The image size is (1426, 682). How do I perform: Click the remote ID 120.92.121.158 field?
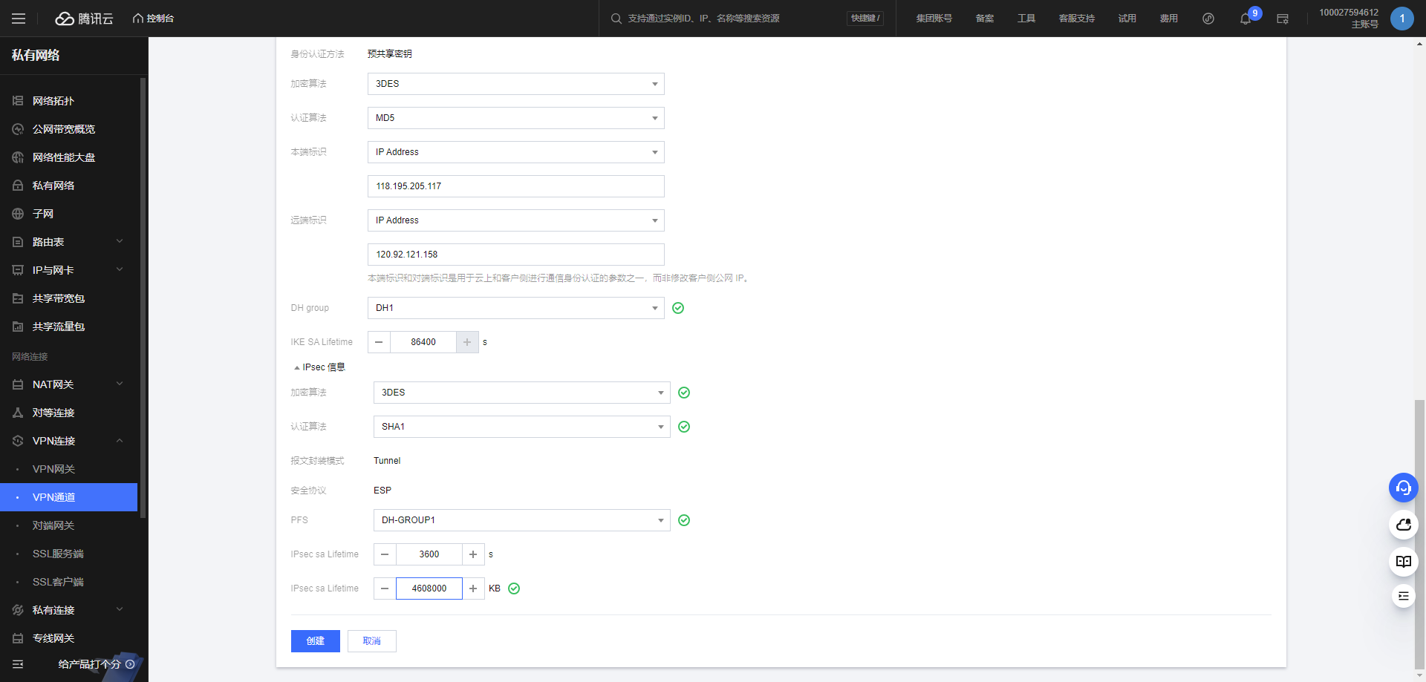pos(515,255)
